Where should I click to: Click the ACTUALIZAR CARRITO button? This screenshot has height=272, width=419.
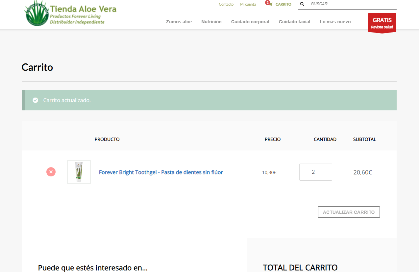pyautogui.click(x=349, y=212)
